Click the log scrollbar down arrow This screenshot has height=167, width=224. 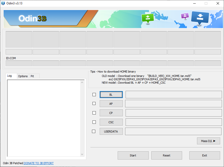point(82,154)
